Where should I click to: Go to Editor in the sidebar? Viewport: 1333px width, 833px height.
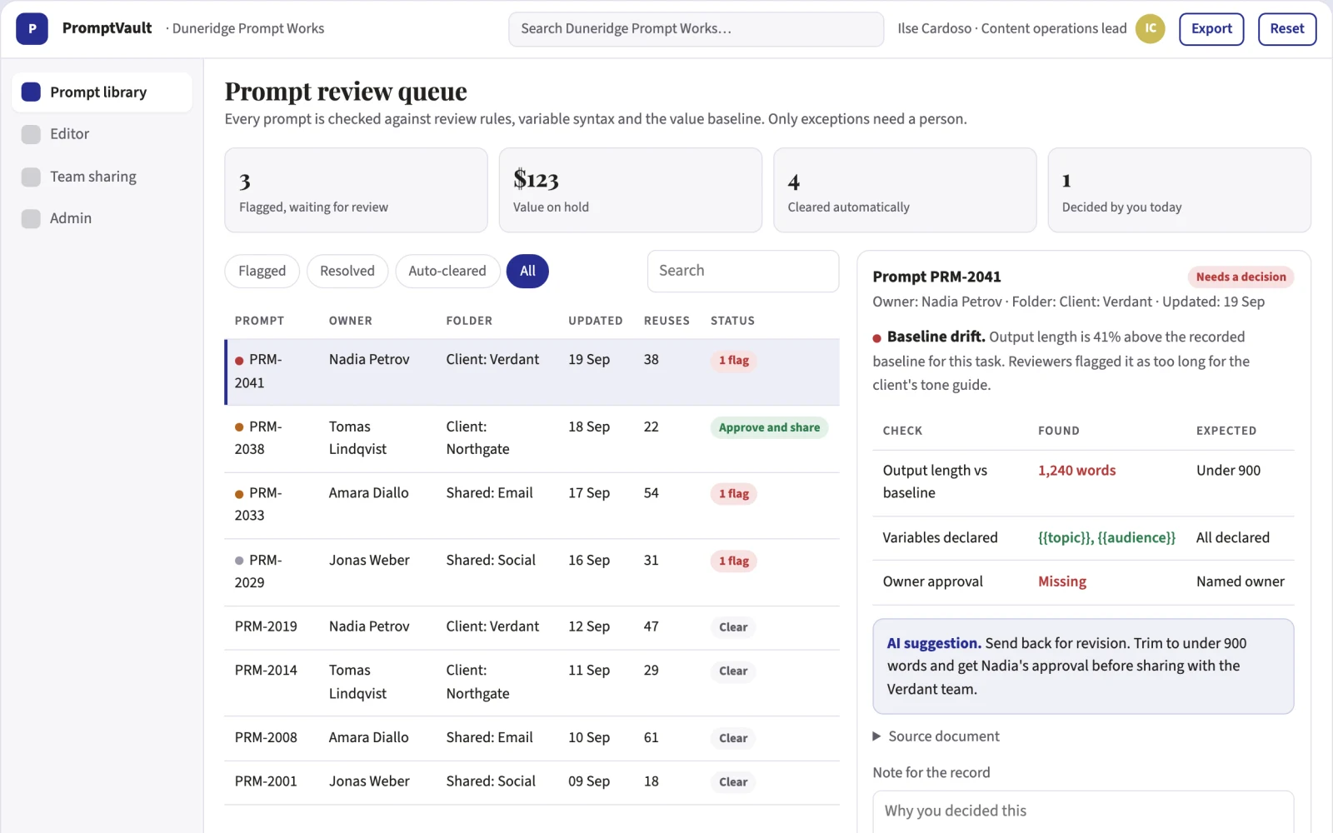pyautogui.click(x=102, y=134)
